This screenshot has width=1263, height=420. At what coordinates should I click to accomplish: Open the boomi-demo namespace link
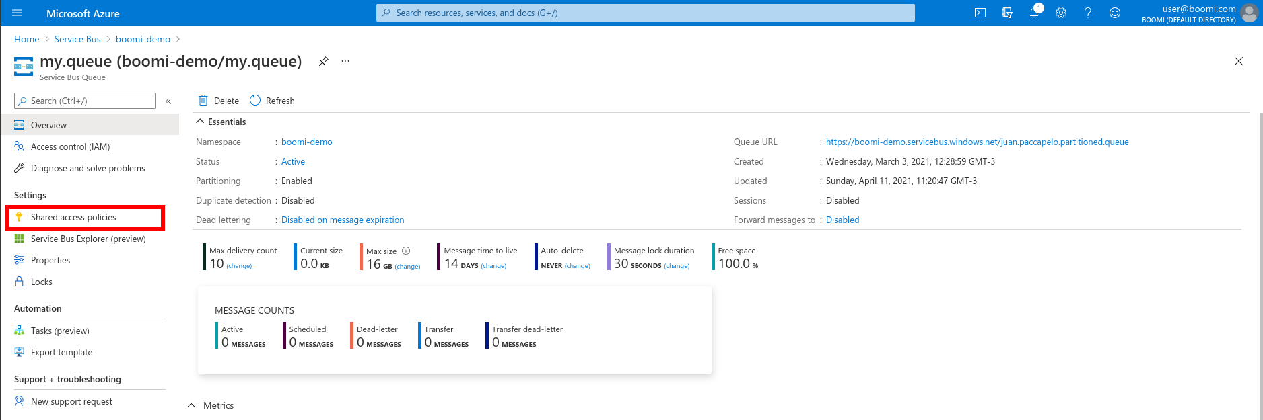click(306, 142)
